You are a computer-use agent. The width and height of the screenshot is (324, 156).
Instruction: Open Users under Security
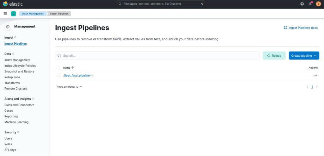(x=8, y=138)
